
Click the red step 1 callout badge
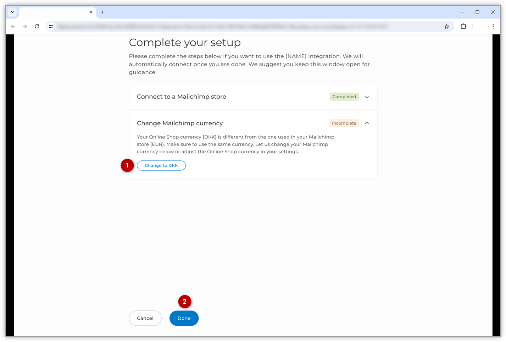click(x=127, y=165)
